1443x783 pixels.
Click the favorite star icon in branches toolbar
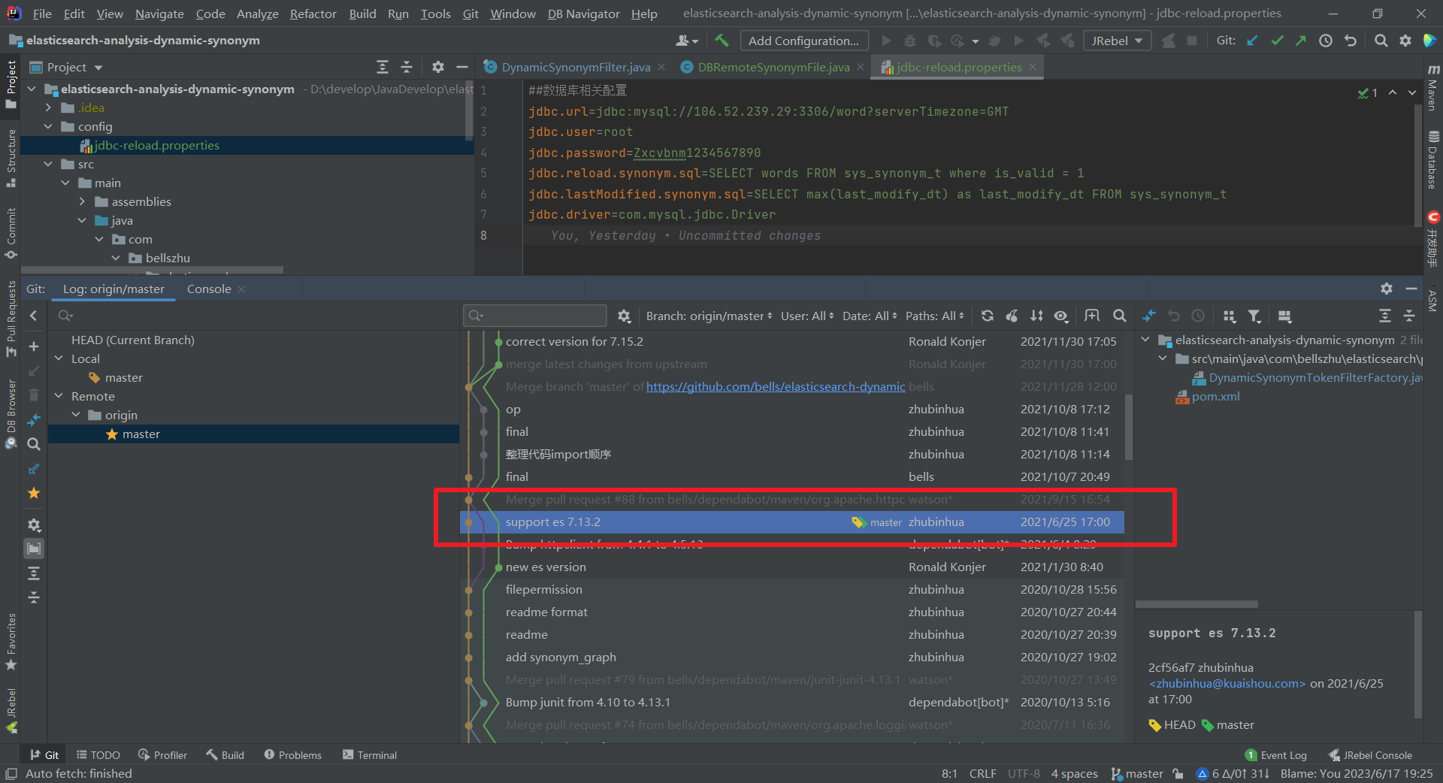coord(34,493)
